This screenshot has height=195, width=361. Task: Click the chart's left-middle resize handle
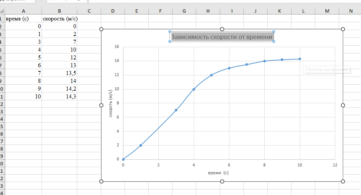click(x=101, y=105)
